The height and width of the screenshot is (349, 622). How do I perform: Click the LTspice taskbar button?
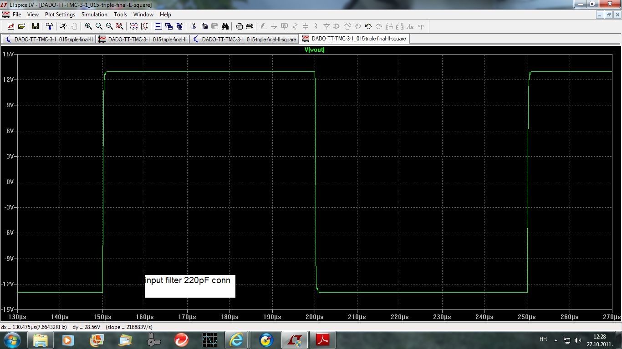pos(295,339)
